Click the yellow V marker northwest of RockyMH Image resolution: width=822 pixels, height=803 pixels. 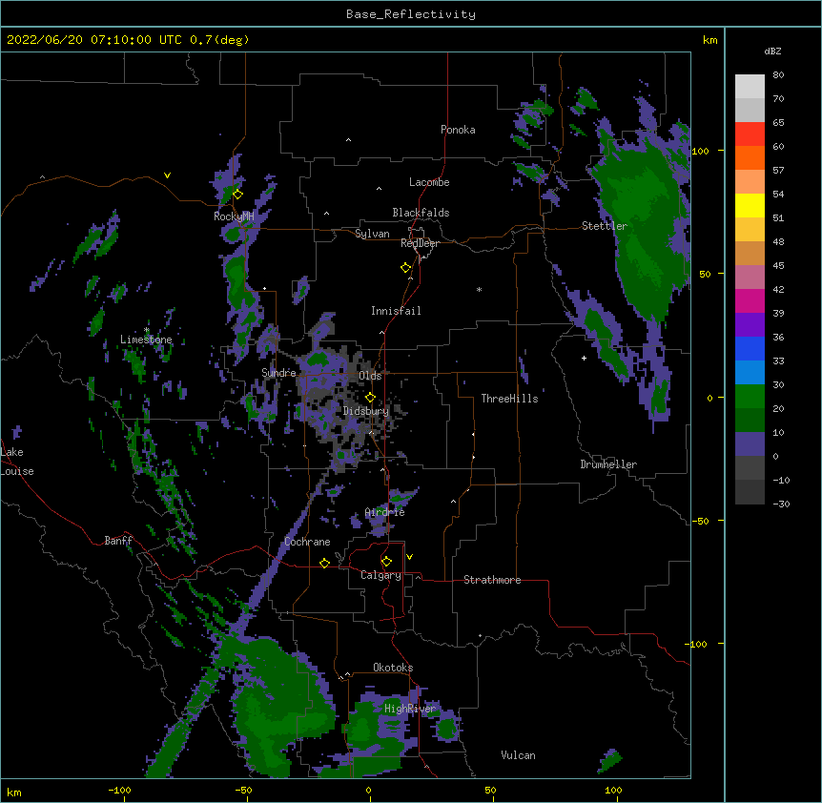pos(167,175)
